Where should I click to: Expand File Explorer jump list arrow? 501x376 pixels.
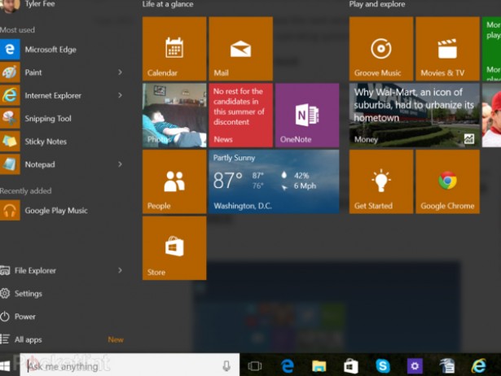(x=120, y=270)
